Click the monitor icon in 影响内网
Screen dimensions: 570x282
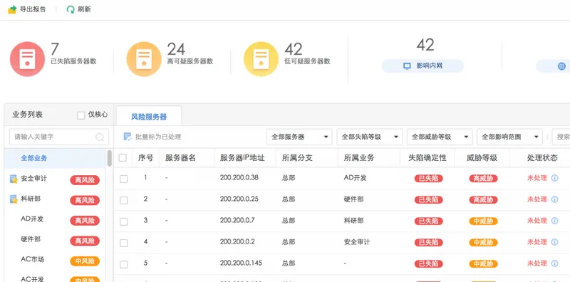click(407, 66)
